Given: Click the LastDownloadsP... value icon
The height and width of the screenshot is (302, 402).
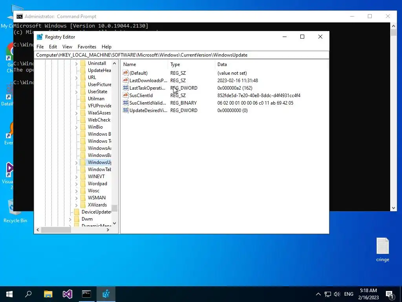Looking at the screenshot, I should coord(125,80).
